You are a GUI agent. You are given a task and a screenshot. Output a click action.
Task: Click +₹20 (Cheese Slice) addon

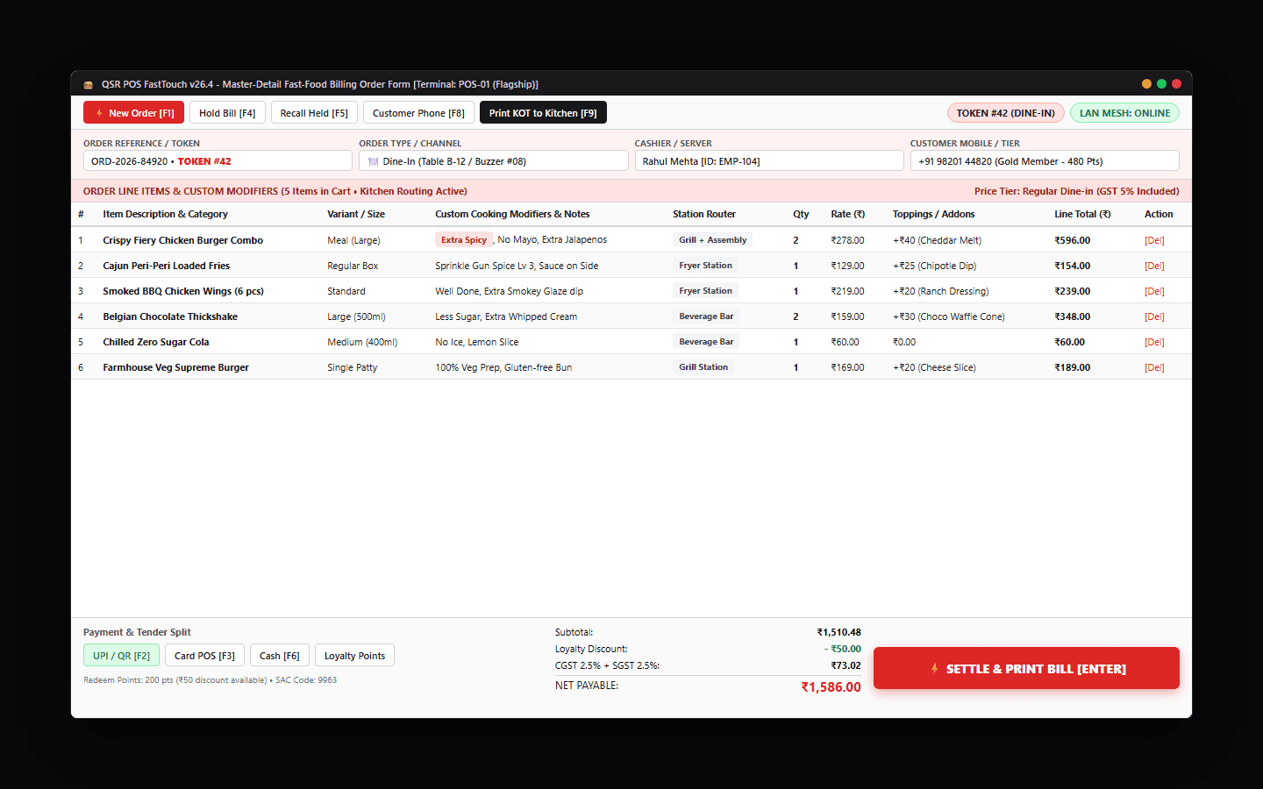click(x=934, y=367)
